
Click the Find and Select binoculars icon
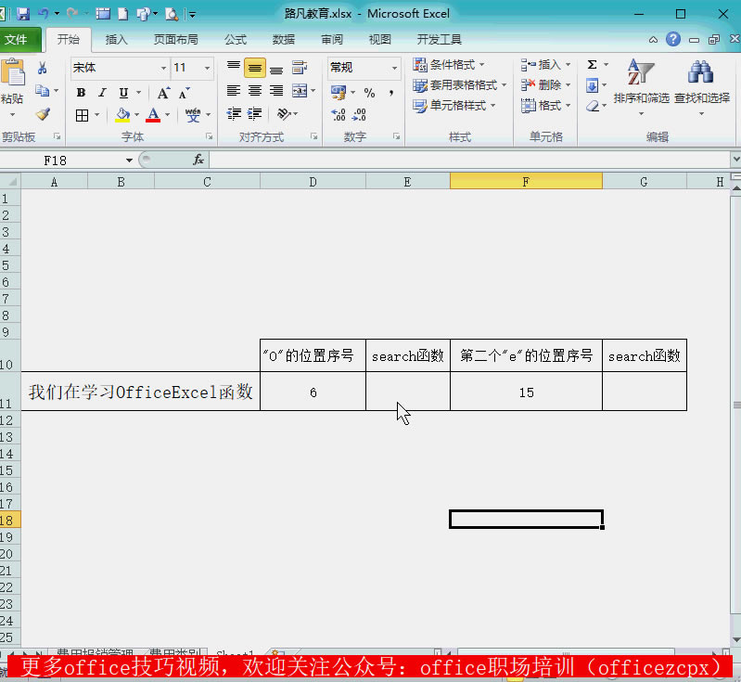[700, 72]
